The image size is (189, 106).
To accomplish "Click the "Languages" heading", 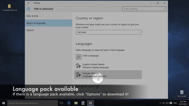I will (84, 44).
